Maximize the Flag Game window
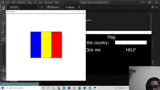Screen dimensions: 160x90 [x=78, y=12]
